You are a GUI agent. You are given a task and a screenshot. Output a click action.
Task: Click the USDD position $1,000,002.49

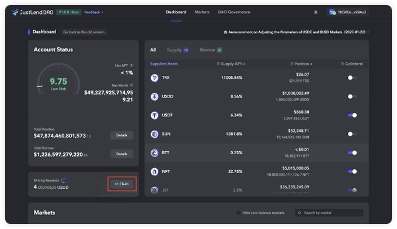coord(296,93)
